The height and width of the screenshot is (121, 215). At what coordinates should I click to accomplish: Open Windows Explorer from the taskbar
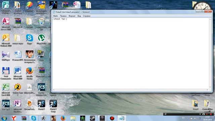[x=73, y=118]
